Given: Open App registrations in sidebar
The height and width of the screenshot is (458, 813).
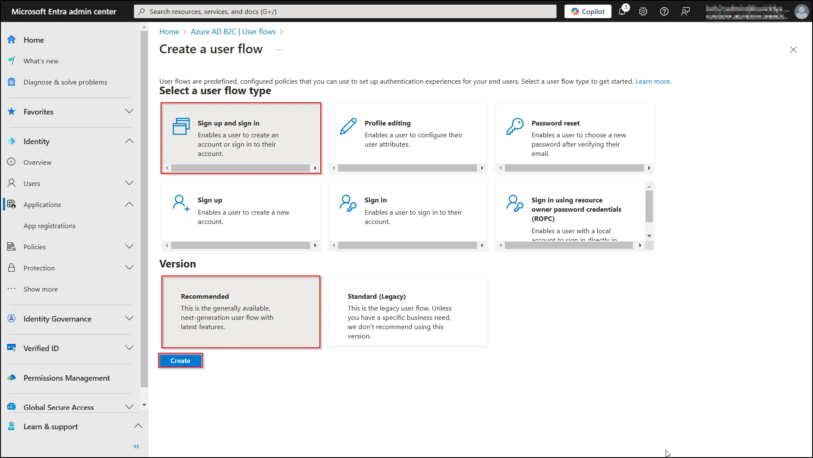Looking at the screenshot, I should [x=49, y=226].
